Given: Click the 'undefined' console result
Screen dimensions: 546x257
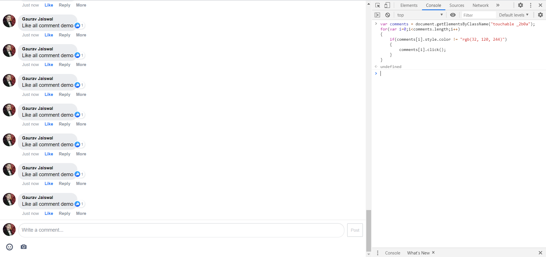Looking at the screenshot, I should click(x=391, y=67).
